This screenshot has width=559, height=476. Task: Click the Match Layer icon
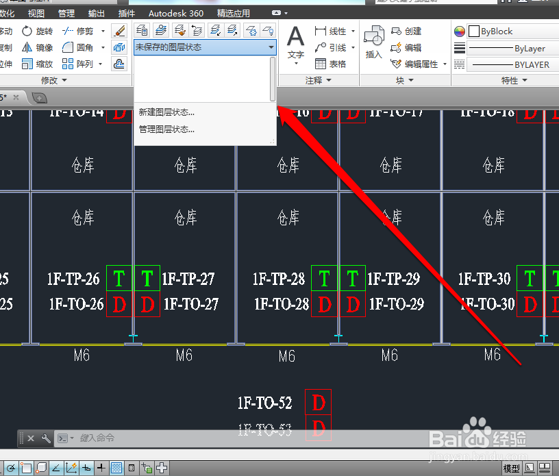click(180, 30)
